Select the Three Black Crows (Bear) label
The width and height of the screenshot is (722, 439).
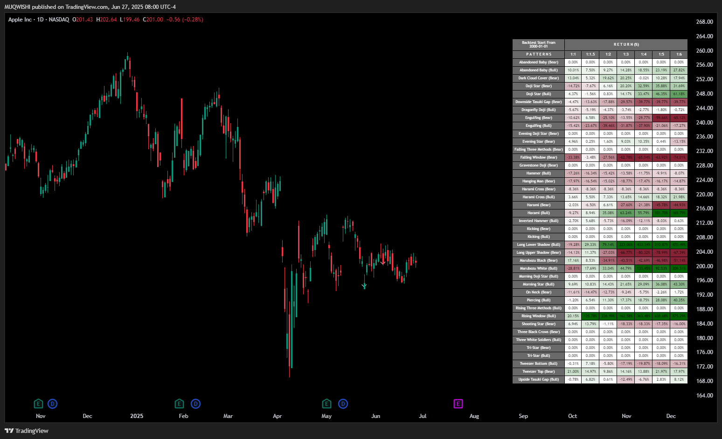pyautogui.click(x=539, y=332)
